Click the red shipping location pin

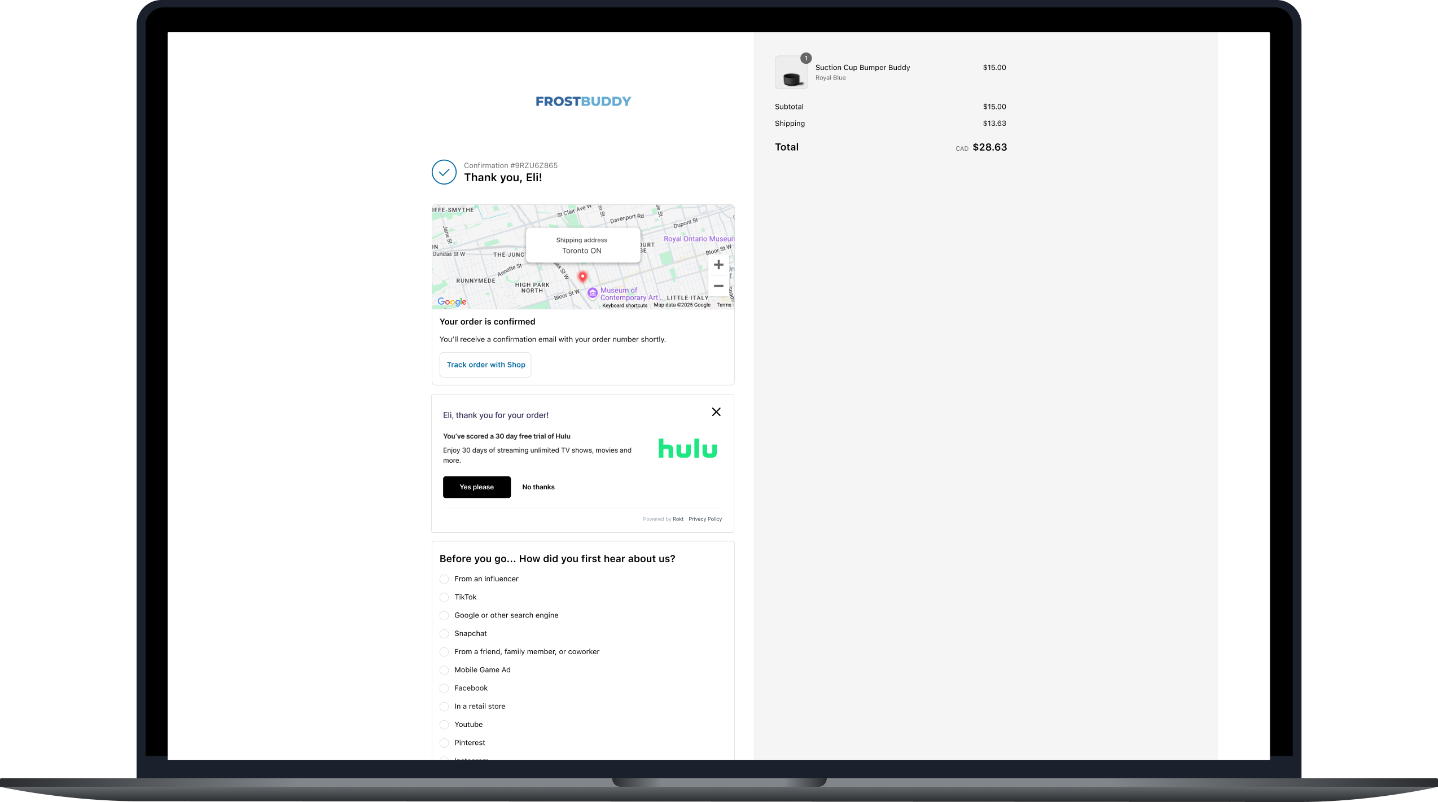583,277
